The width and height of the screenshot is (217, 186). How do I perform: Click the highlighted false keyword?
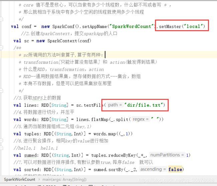pyautogui.click(x=175, y=169)
